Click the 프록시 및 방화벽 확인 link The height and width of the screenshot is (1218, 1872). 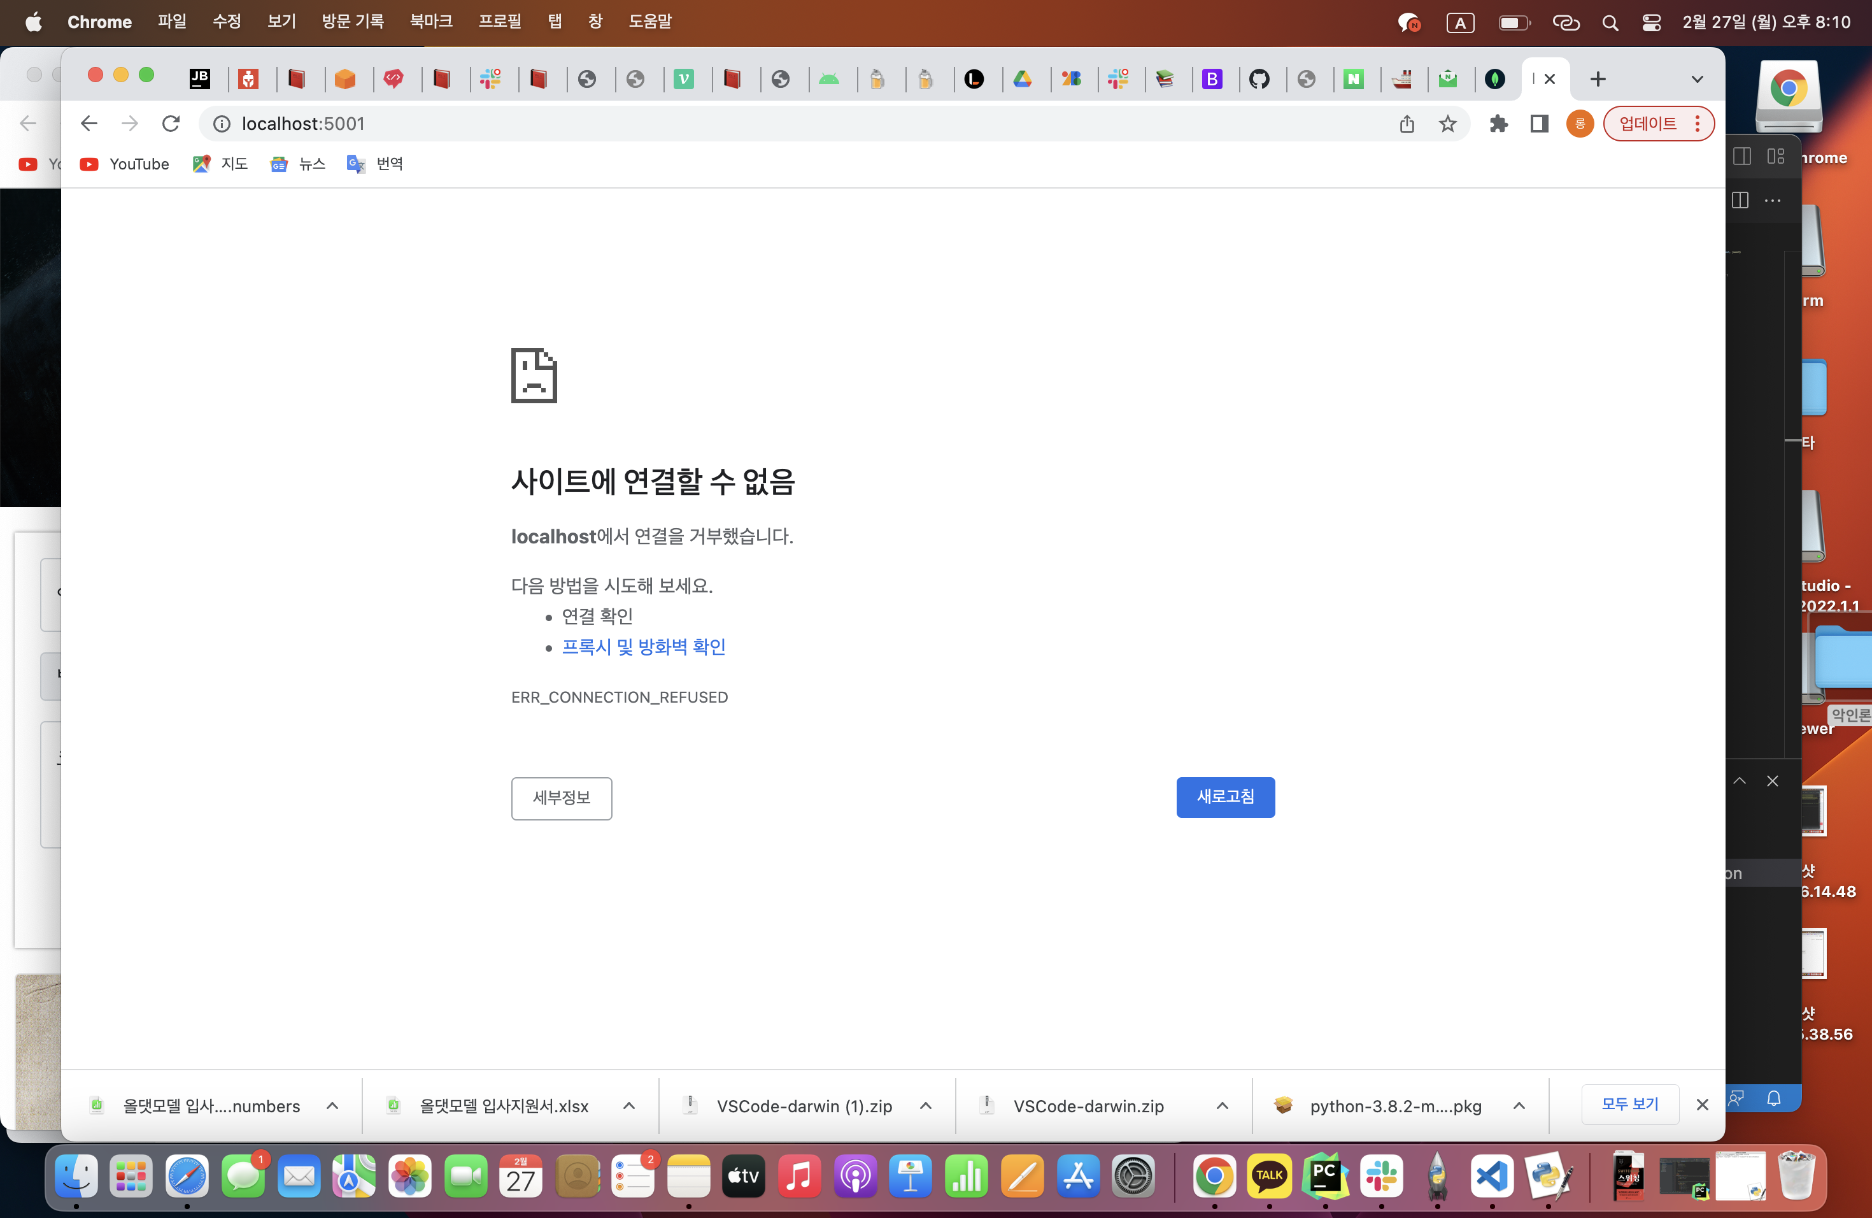tap(643, 647)
